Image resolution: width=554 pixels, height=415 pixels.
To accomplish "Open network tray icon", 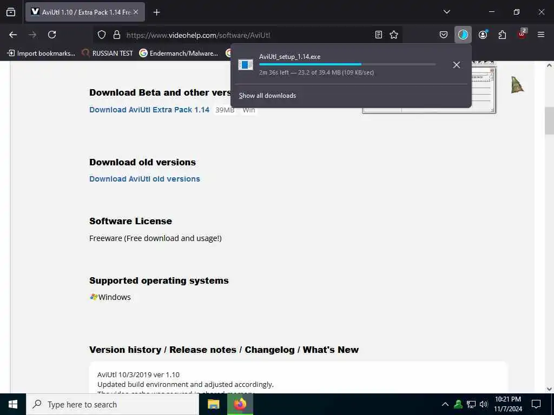I will click(471, 404).
